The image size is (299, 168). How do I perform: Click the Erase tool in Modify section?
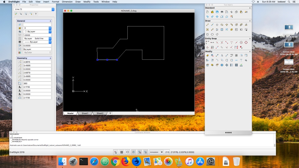(x=207, y=55)
